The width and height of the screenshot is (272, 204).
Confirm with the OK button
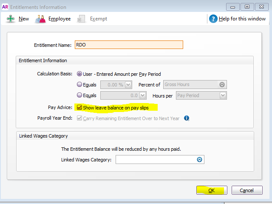coord(212,190)
